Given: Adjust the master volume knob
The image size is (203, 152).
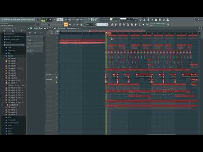Looking at the screenshot, I should [x=38, y=20].
